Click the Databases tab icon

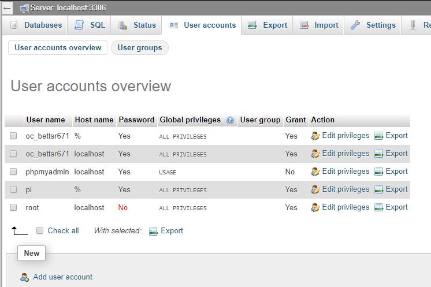tap(14, 25)
